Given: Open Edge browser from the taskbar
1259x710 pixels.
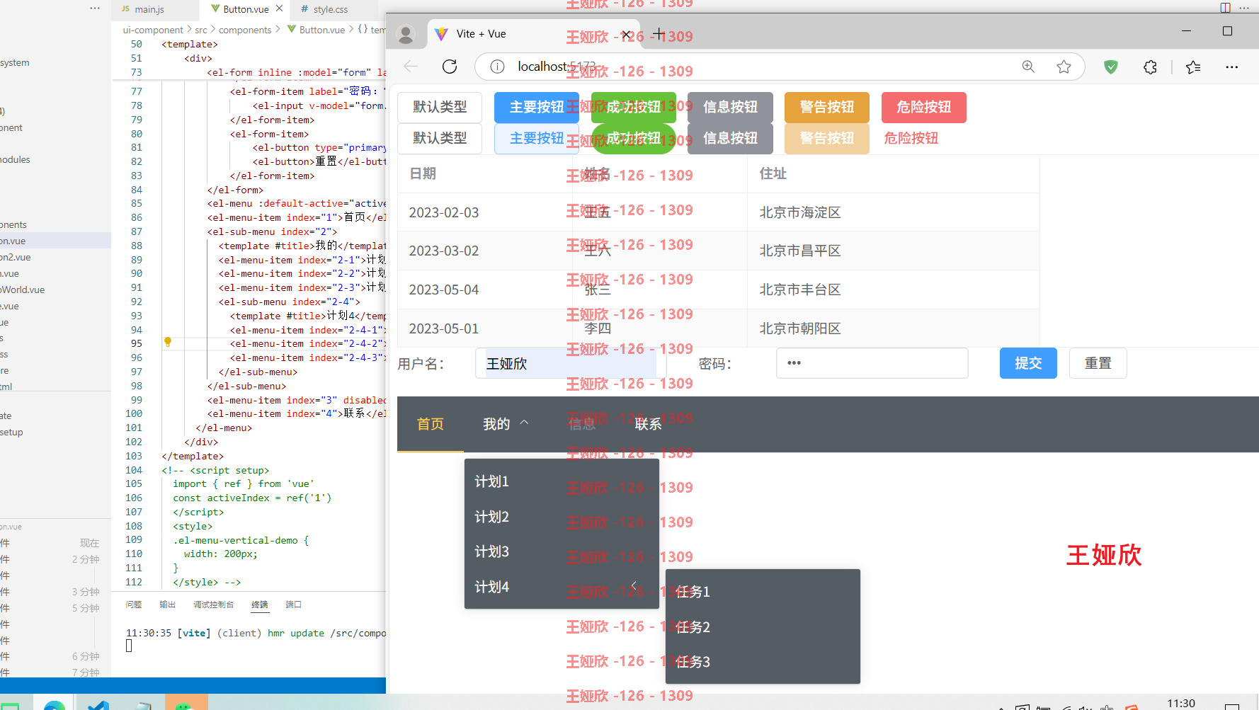Looking at the screenshot, I should [54, 705].
